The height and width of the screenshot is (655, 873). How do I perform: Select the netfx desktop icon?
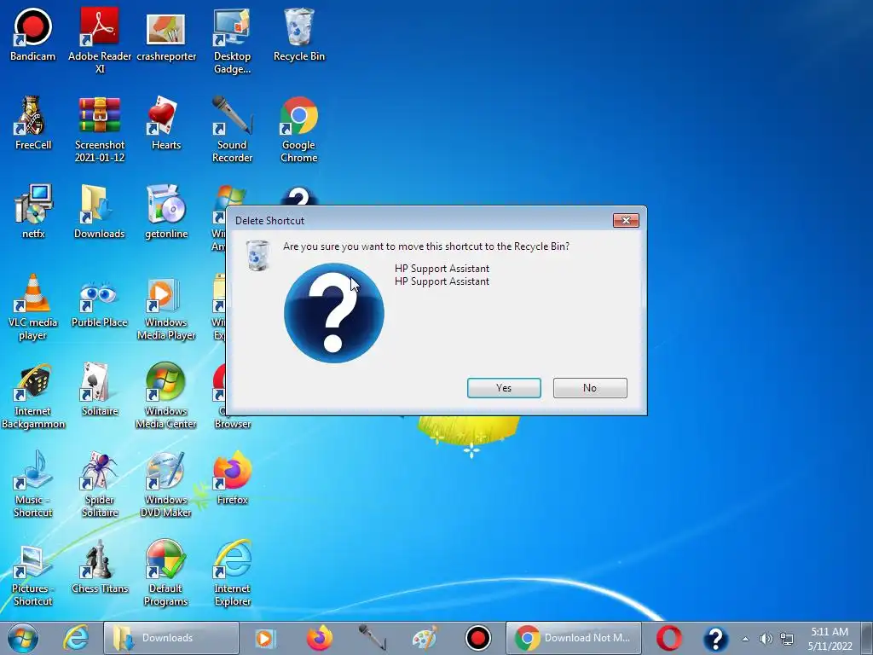[33, 212]
